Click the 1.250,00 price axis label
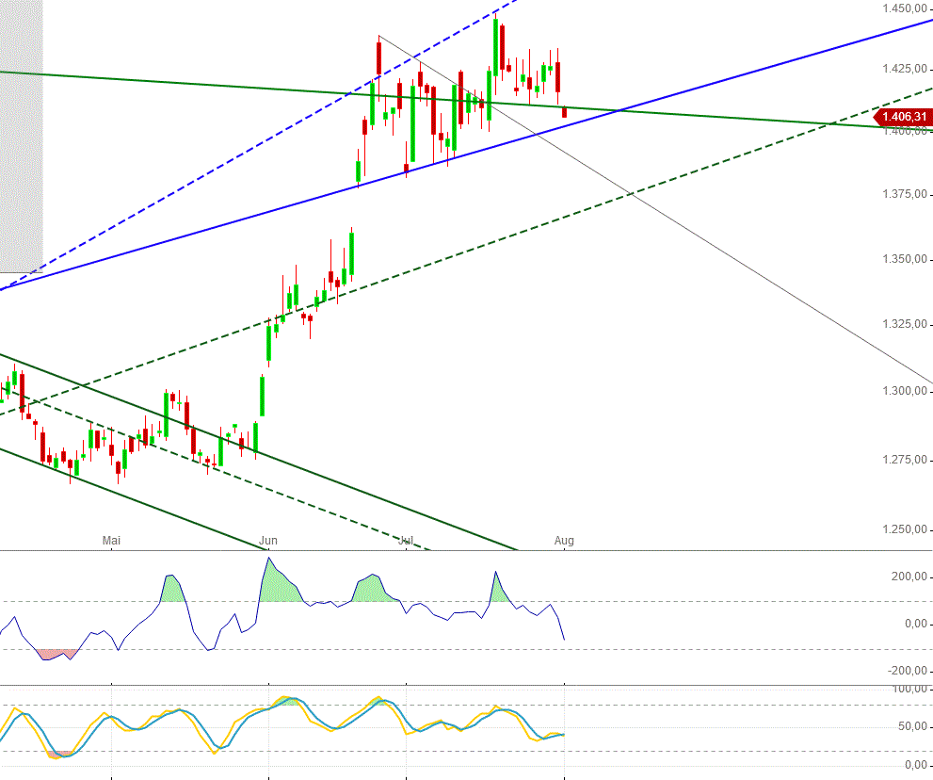Image resolution: width=933 pixels, height=780 pixels. (905, 529)
